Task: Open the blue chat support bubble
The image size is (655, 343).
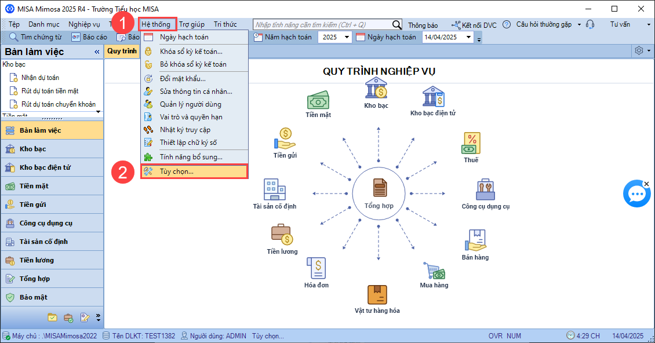Action: point(636,194)
